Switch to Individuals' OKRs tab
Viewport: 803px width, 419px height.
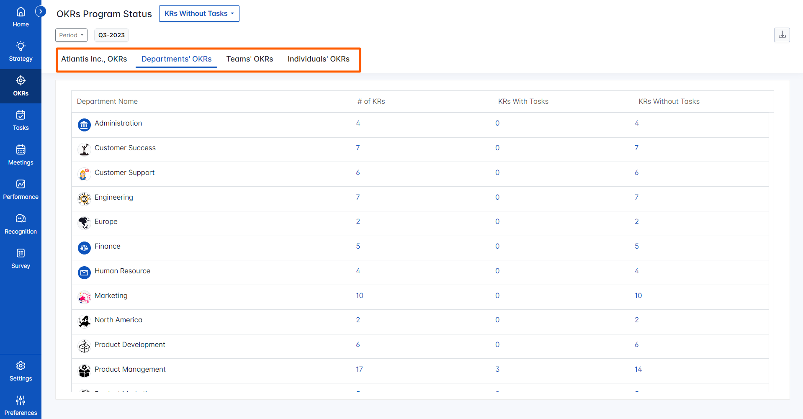point(318,59)
